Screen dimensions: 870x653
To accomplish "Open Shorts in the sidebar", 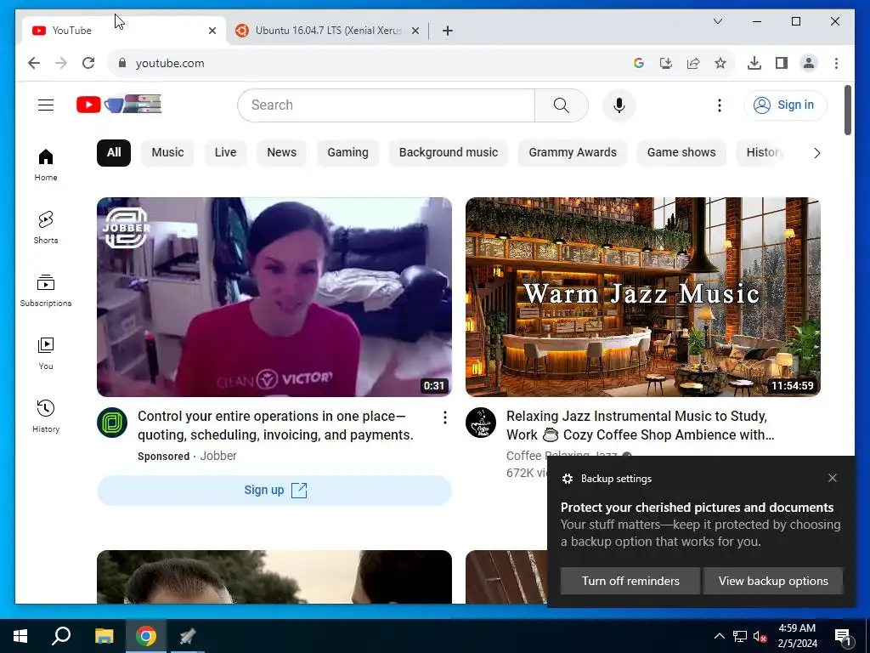I will (x=46, y=228).
